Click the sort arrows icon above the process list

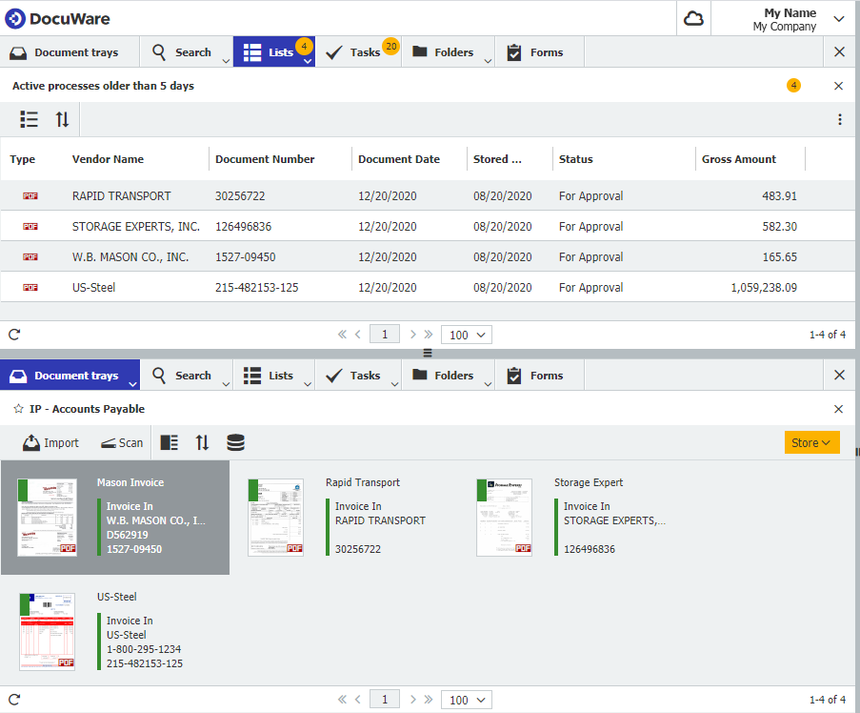click(x=63, y=119)
